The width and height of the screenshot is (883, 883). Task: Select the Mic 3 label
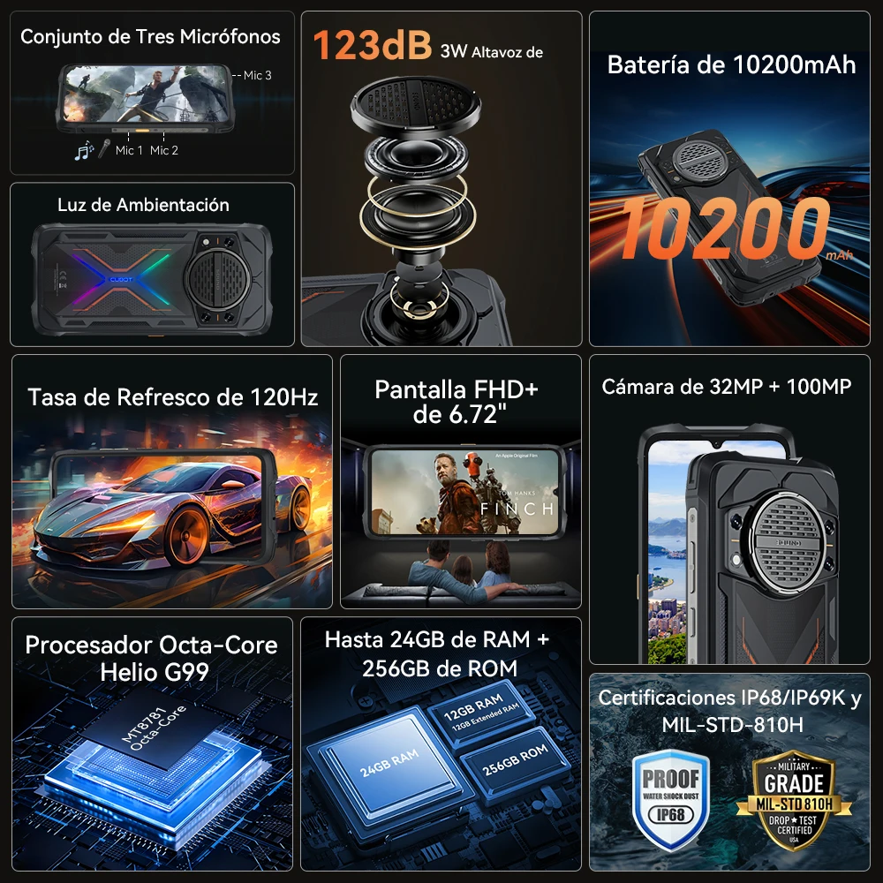tap(257, 75)
